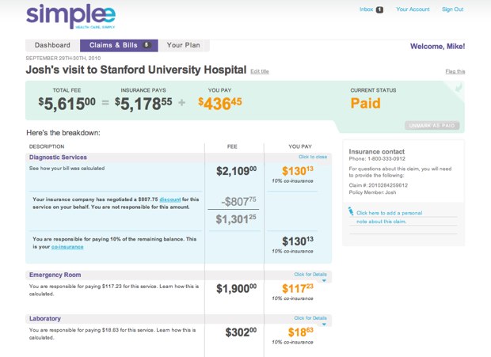The width and height of the screenshot is (491, 357).
Task: Open the Inbox link
Action: (366, 9)
